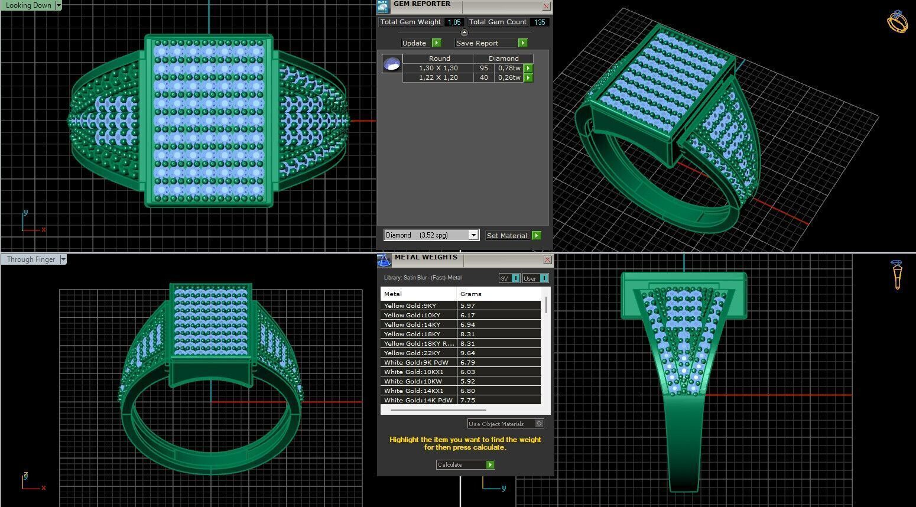The width and height of the screenshot is (916, 507).
Task: Click the green arrow next to Calculate
Action: [490, 464]
